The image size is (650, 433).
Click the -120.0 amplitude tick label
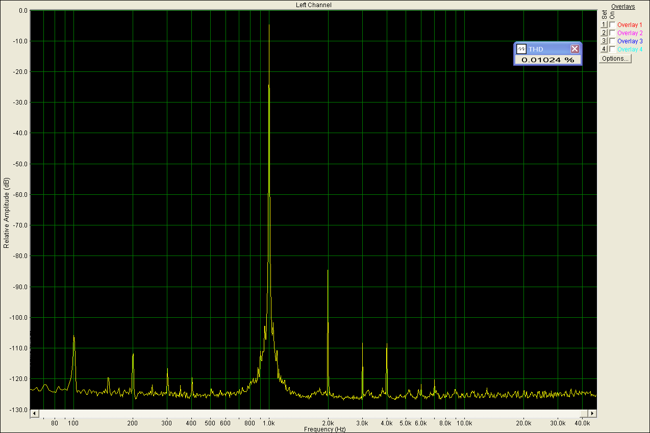pos(18,379)
